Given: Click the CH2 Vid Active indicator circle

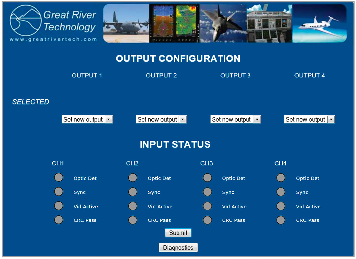Looking at the screenshot, I should (133, 206).
